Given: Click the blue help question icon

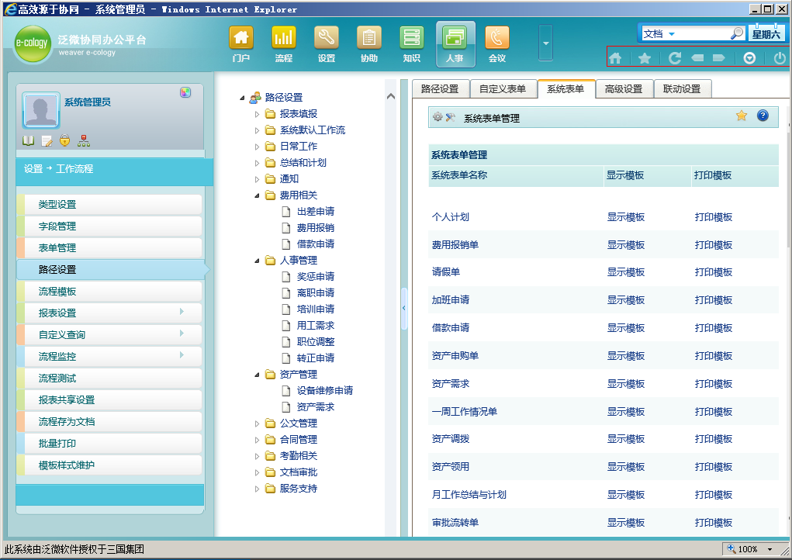Looking at the screenshot, I should [x=763, y=116].
